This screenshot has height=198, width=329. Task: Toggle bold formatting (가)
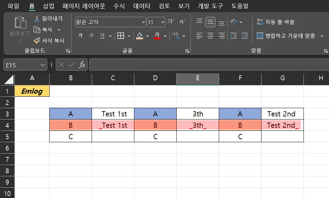click(80, 35)
